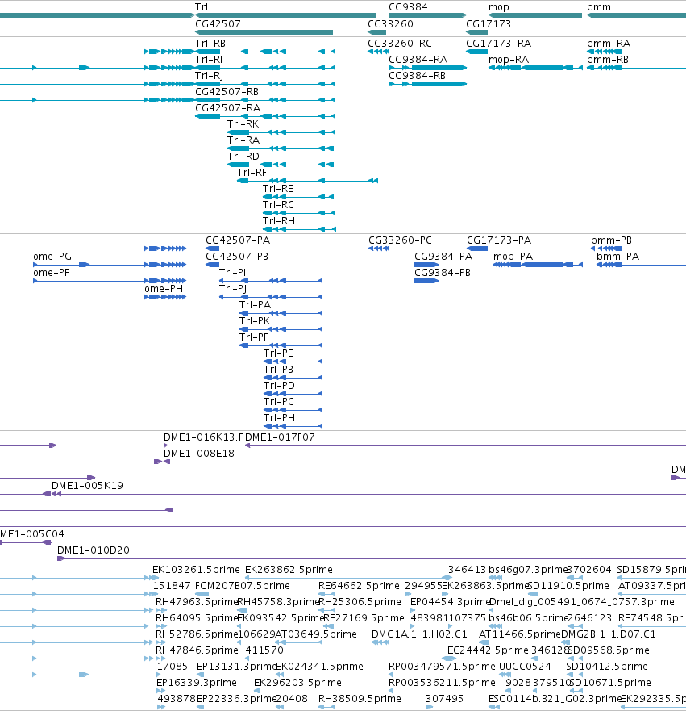Click the mop gene label
This screenshot has height=711, width=686.
click(498, 7)
